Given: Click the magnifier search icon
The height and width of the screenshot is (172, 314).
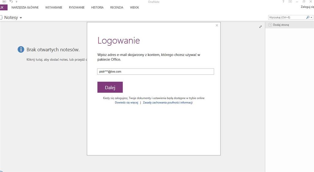Looking at the screenshot, I should [308, 17].
